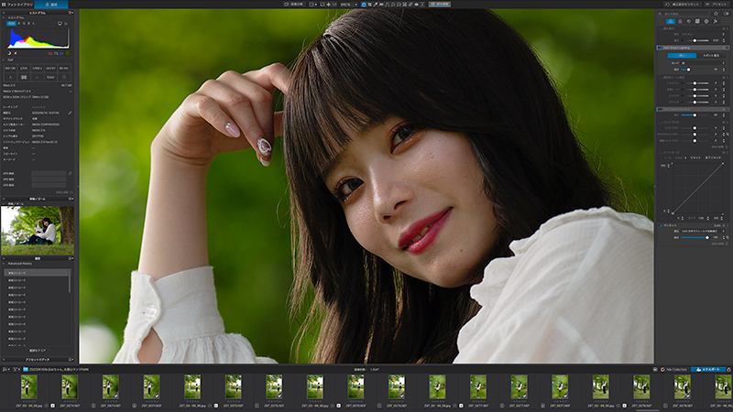Click the 補正設定のリセット button
The width and height of the screenshot is (733, 412).
tap(682, 5)
